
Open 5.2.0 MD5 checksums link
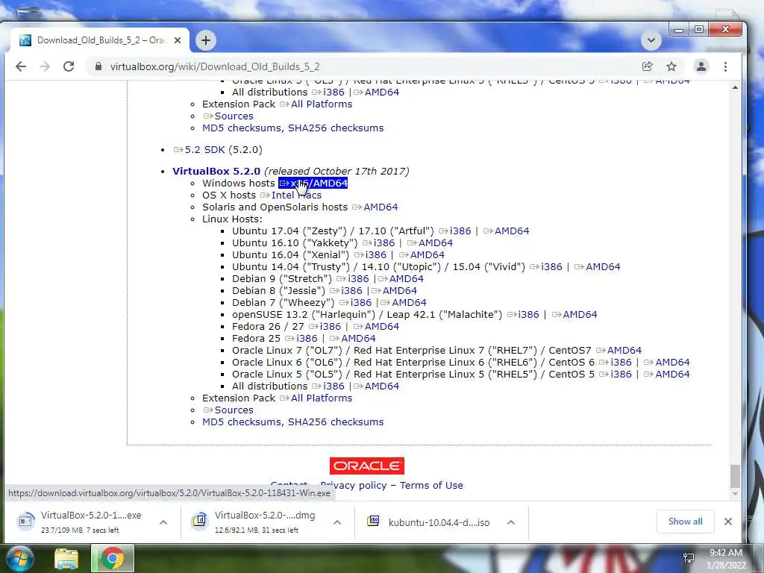click(x=242, y=422)
